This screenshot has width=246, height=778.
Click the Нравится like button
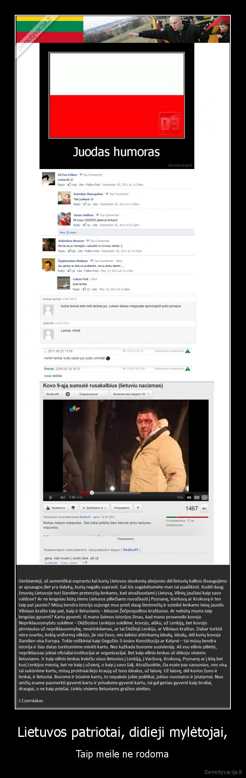tap(55, 508)
